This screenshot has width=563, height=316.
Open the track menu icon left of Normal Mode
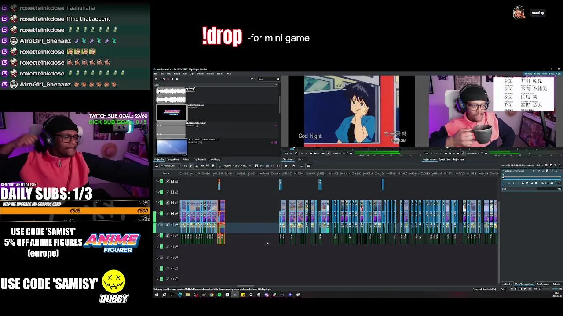point(156,166)
